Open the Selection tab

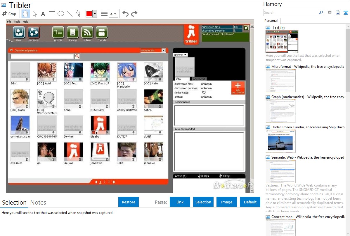(14, 203)
